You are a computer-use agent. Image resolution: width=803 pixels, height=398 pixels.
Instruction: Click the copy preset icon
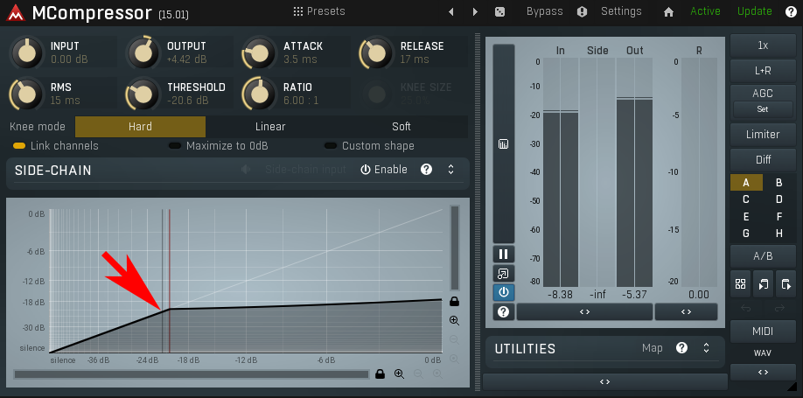pos(763,284)
